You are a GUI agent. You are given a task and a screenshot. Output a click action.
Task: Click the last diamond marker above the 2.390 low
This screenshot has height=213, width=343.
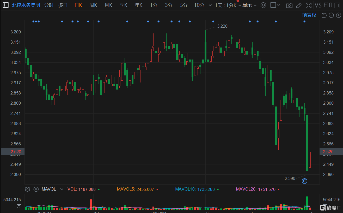(304, 21)
